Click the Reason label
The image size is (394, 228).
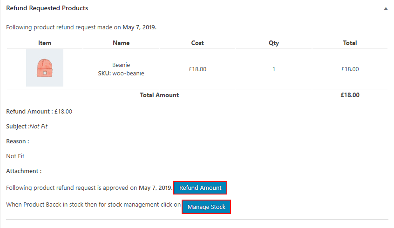[17, 141]
